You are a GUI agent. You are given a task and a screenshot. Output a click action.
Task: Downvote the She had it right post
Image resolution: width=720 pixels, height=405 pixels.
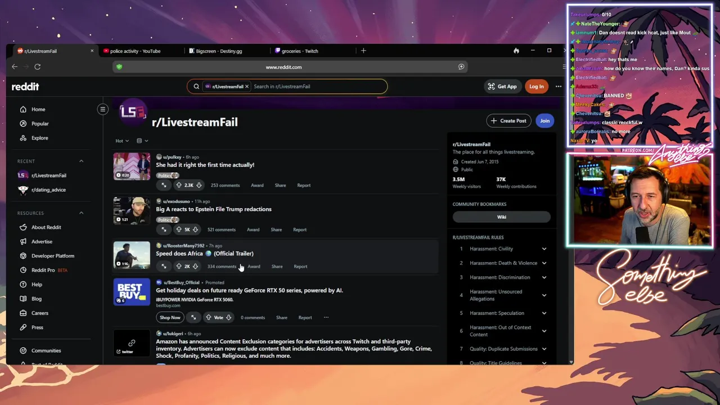coord(199,185)
